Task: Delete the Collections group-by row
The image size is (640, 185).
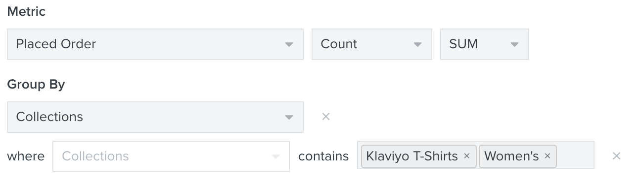Action: point(325,117)
